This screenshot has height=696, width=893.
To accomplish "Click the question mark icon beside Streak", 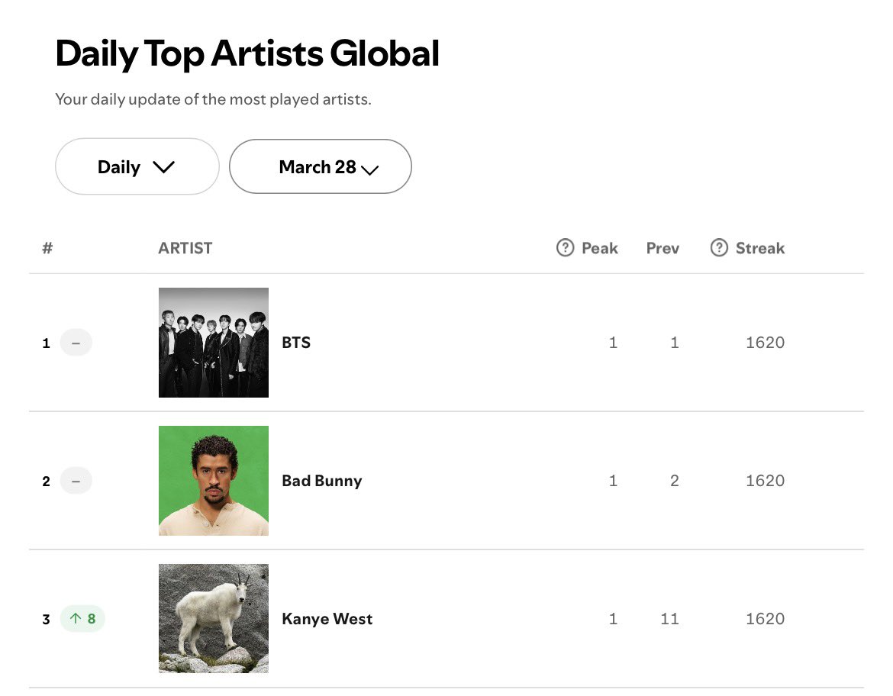I will (719, 248).
